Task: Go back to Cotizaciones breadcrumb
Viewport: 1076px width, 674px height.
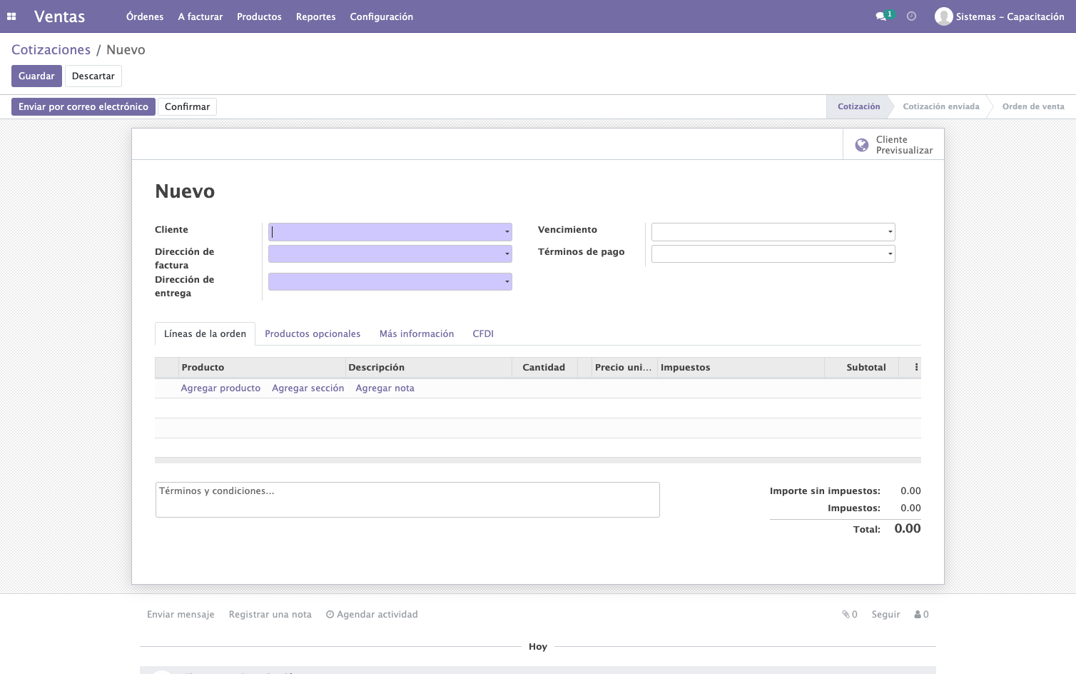Action: coord(51,49)
